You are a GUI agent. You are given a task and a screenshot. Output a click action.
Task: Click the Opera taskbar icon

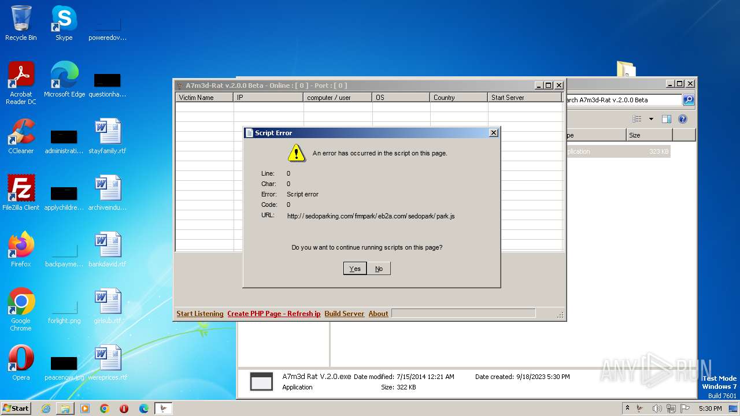(124, 408)
